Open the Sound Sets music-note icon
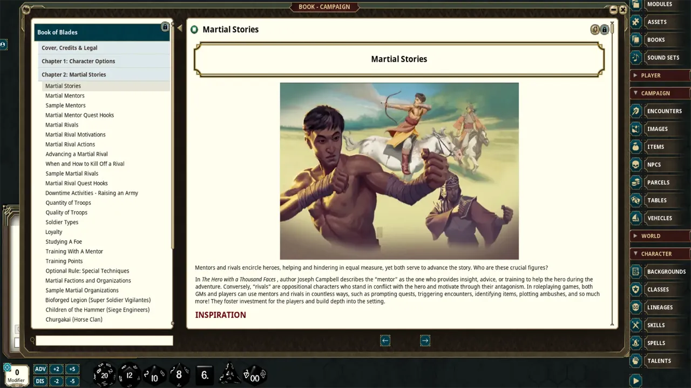Screen dimensions: 691x388 point(636,58)
